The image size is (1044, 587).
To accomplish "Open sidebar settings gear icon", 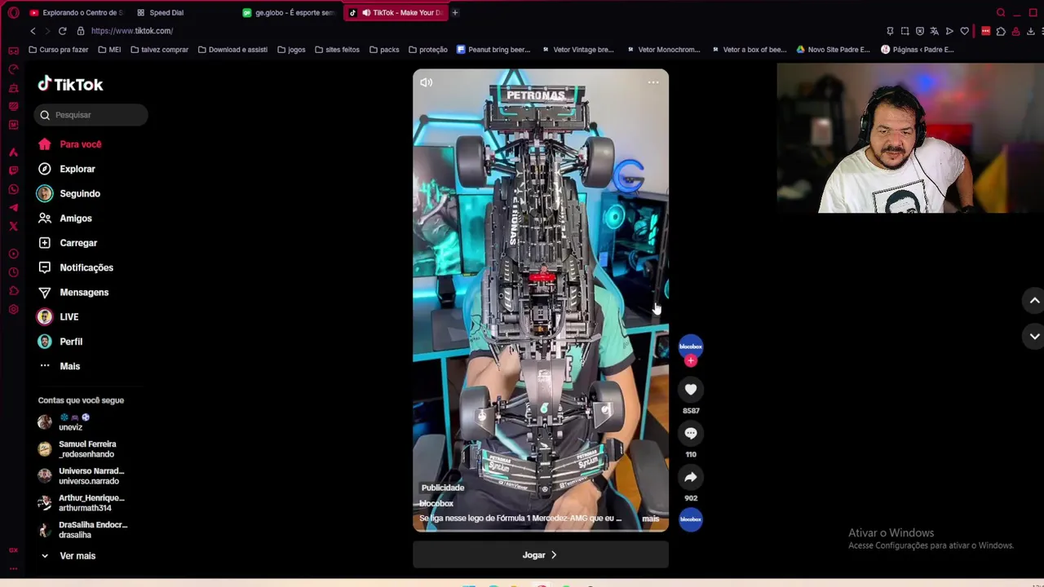I will pyautogui.click(x=13, y=309).
